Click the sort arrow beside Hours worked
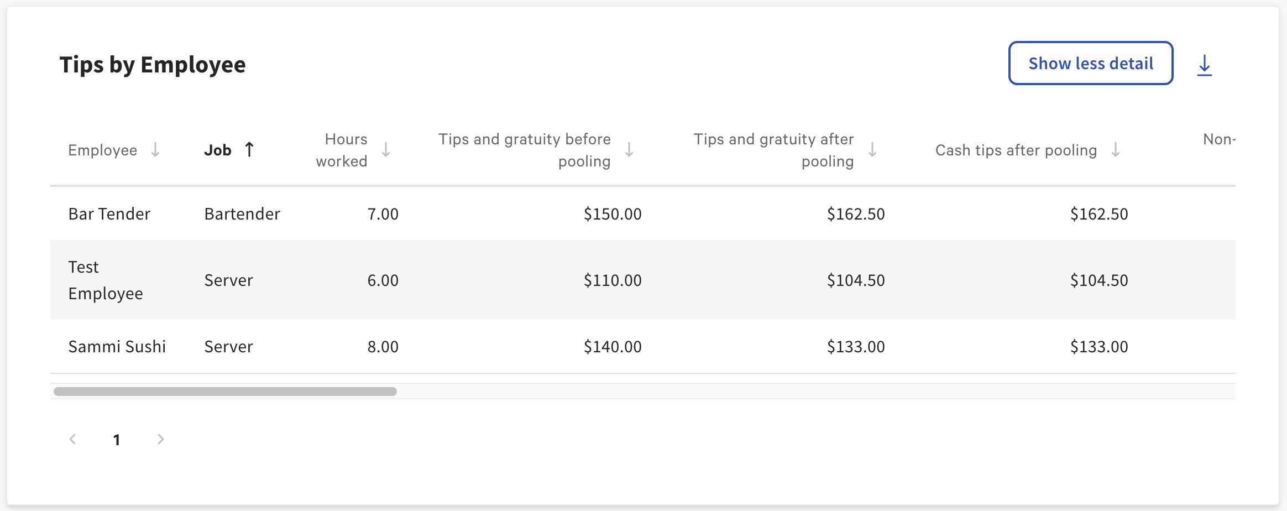The image size is (1287, 511). click(385, 150)
